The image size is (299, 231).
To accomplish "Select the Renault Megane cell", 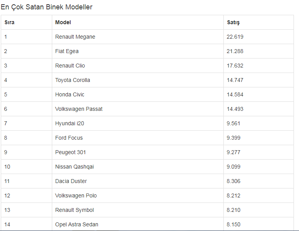I will pyautogui.click(x=75, y=37).
